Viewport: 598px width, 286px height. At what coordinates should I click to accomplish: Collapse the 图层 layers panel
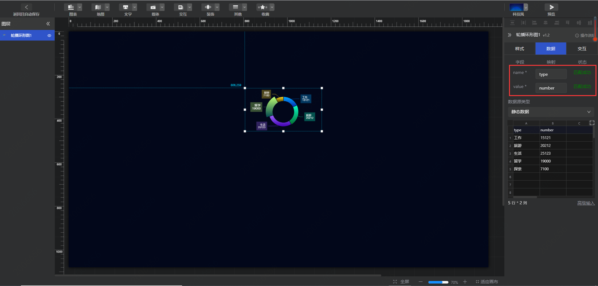point(48,24)
